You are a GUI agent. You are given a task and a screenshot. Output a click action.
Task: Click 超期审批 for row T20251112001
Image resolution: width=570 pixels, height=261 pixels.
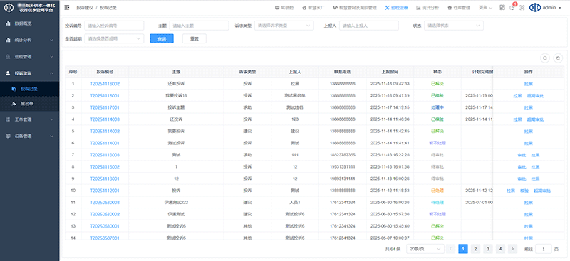[x=542, y=191]
